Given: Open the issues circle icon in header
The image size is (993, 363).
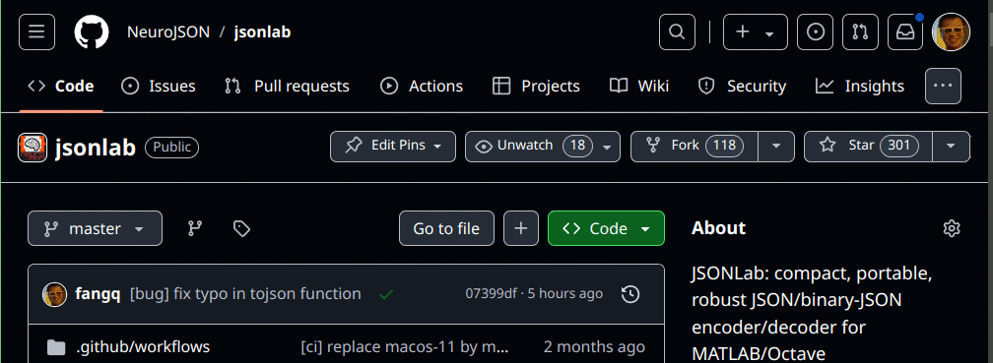Looking at the screenshot, I should pos(815,32).
